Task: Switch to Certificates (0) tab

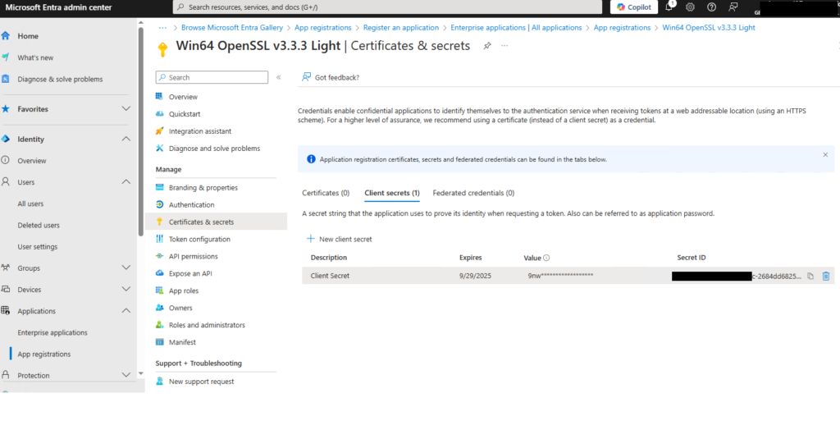Action: point(326,193)
